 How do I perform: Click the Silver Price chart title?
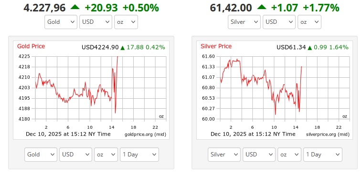216,46
